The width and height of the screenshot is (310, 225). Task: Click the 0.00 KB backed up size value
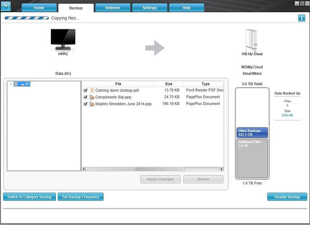click(287, 115)
